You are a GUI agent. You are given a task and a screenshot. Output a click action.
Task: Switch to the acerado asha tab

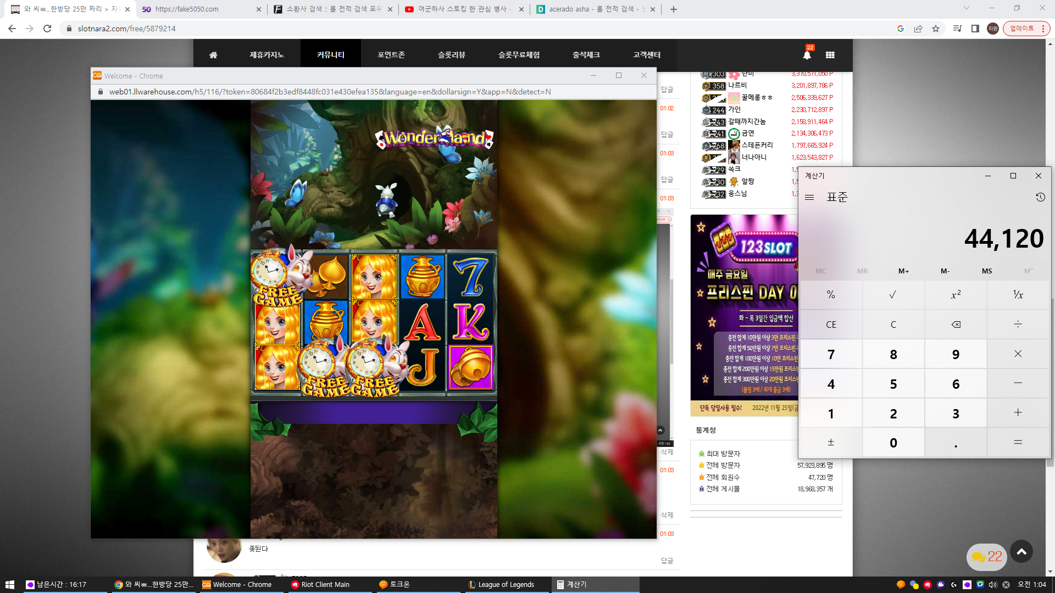click(x=596, y=9)
